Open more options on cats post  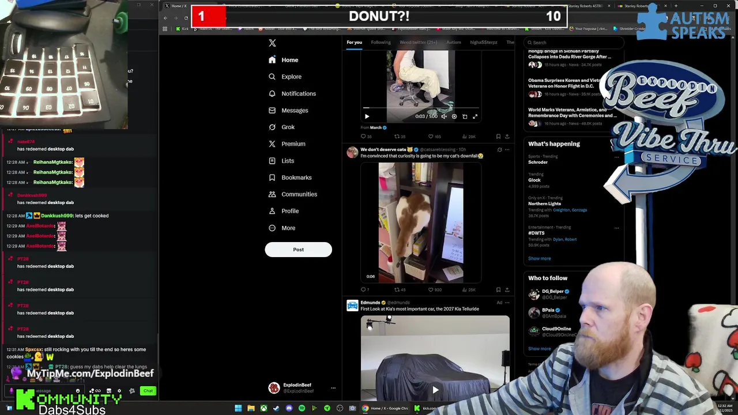pos(507,149)
